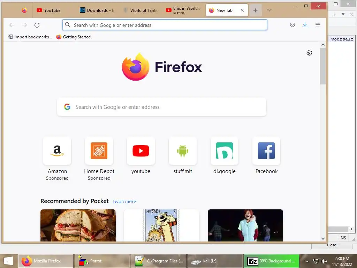Open kail (L:) taskbar window
357x268 pixels.
[x=215, y=261]
